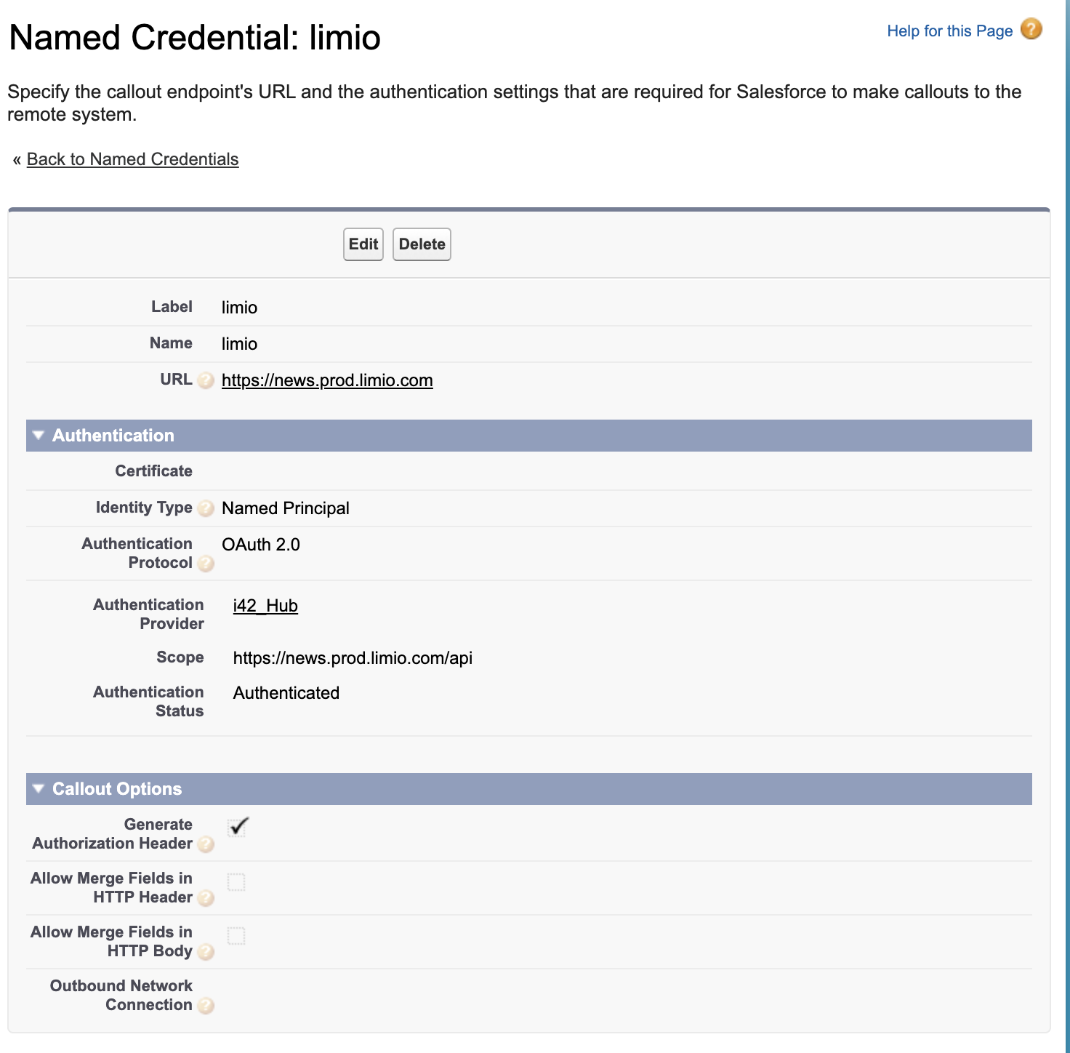Click the help icon beside Authentication Protocol

coord(206,564)
